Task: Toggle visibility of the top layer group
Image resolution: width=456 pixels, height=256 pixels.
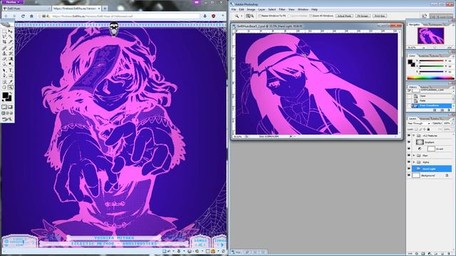Action: [410, 136]
